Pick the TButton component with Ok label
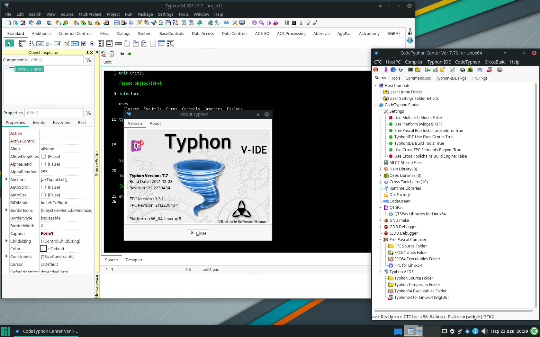Screen dimensions: 540x337 (x=40, y=43)
